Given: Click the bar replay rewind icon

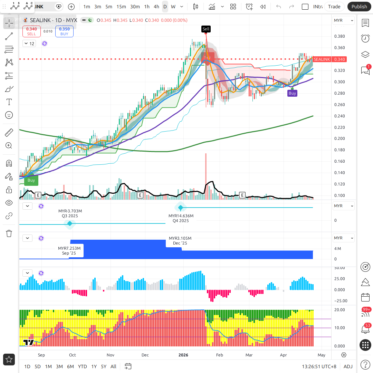Looking at the screenshot, I should click(263, 7).
